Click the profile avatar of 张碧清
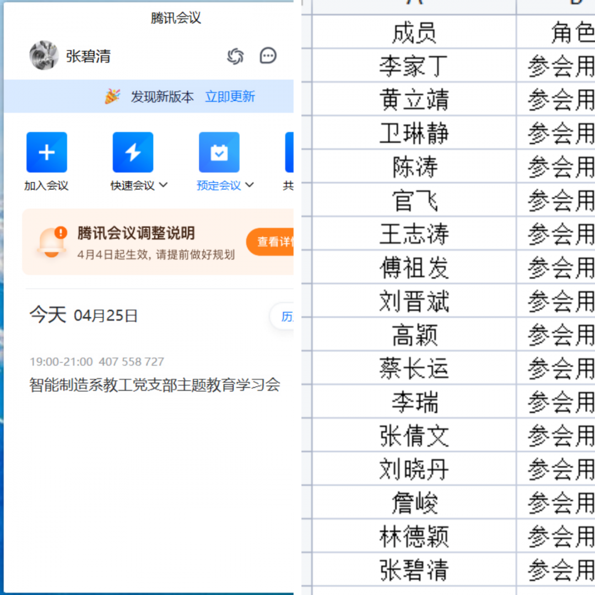 pos(44,56)
